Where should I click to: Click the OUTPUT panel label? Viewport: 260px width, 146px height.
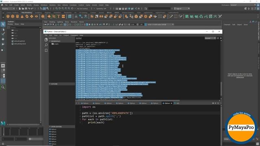(79, 38)
